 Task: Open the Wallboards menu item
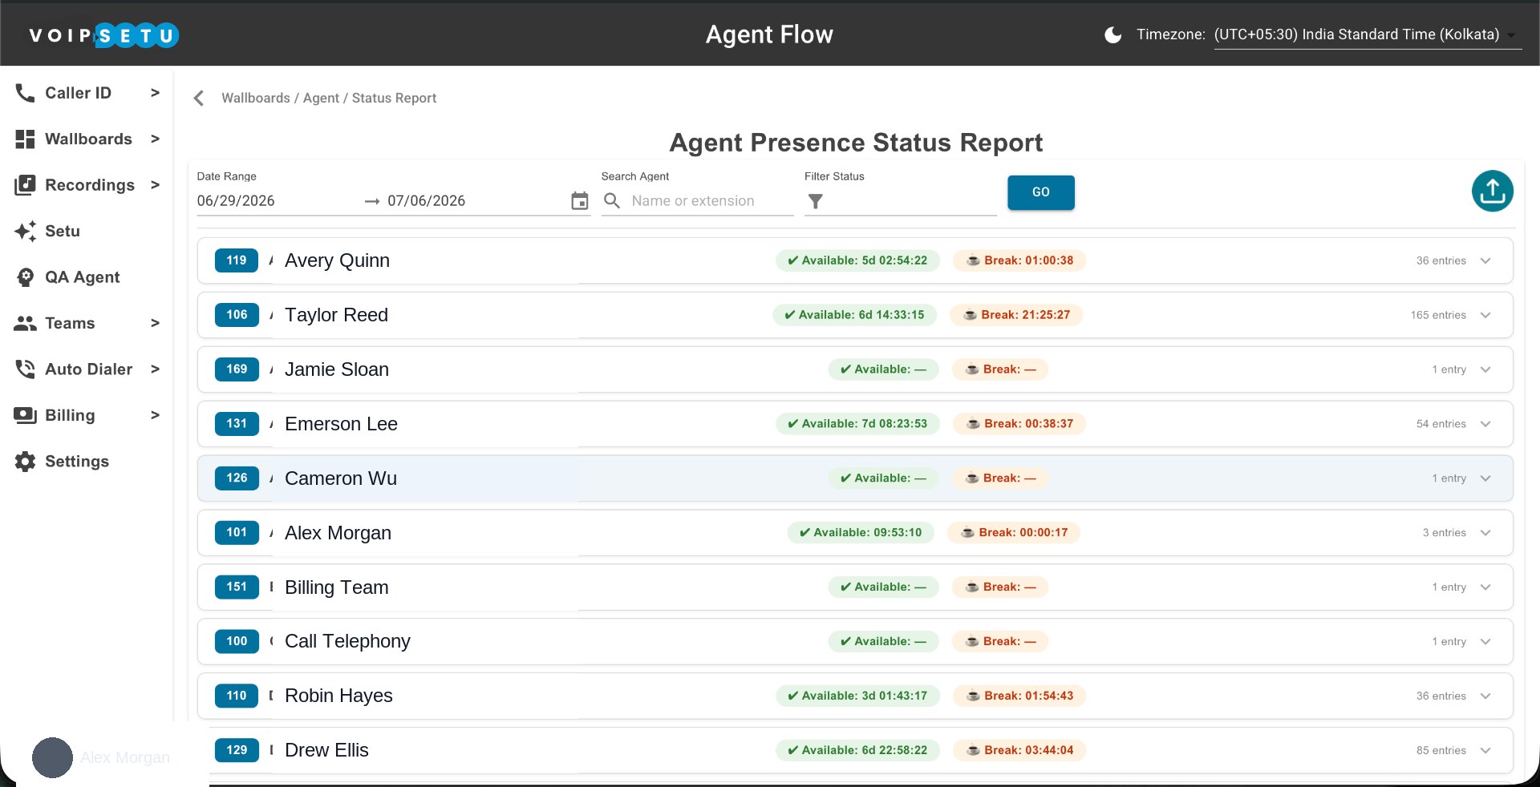tap(88, 139)
